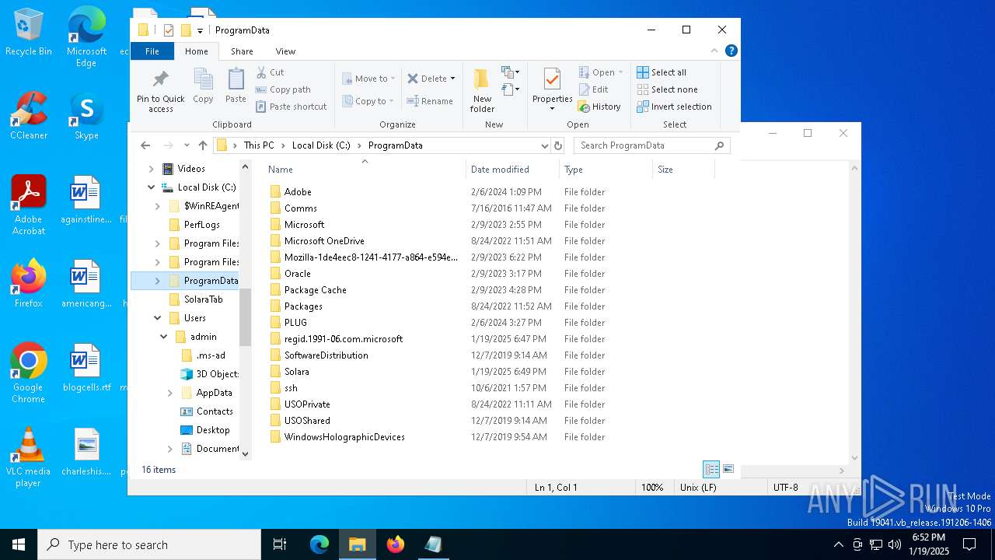Click Paste shortcut in ribbon

[292, 107]
